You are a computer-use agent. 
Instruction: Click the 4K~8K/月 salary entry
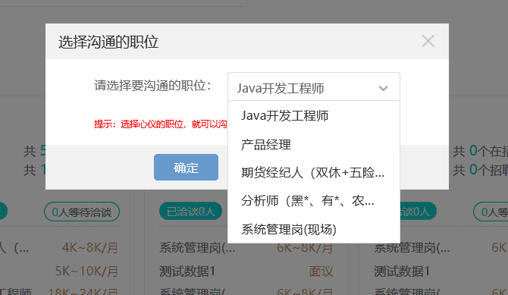tap(89, 248)
